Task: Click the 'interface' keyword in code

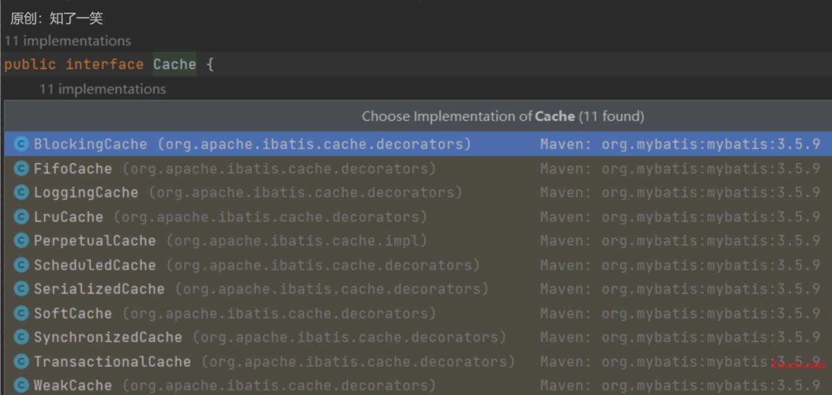Action: coord(105,64)
